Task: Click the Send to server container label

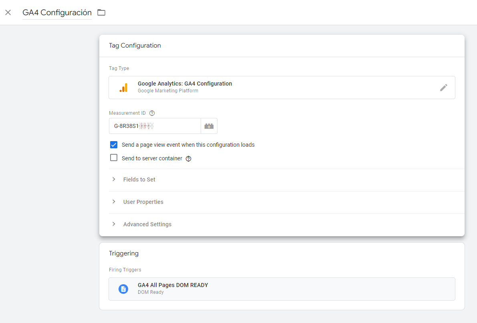Action: tap(152, 158)
